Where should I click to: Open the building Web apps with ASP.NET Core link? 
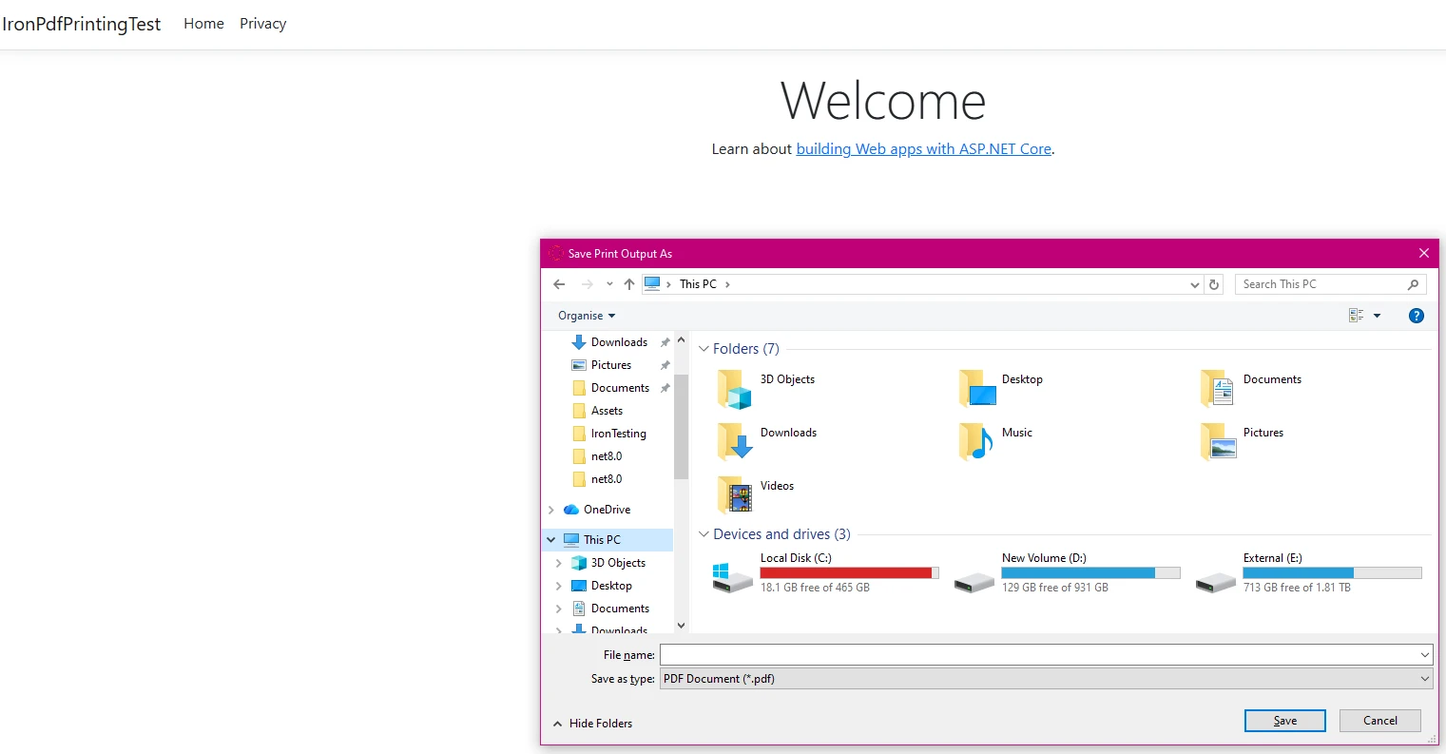tap(922, 148)
